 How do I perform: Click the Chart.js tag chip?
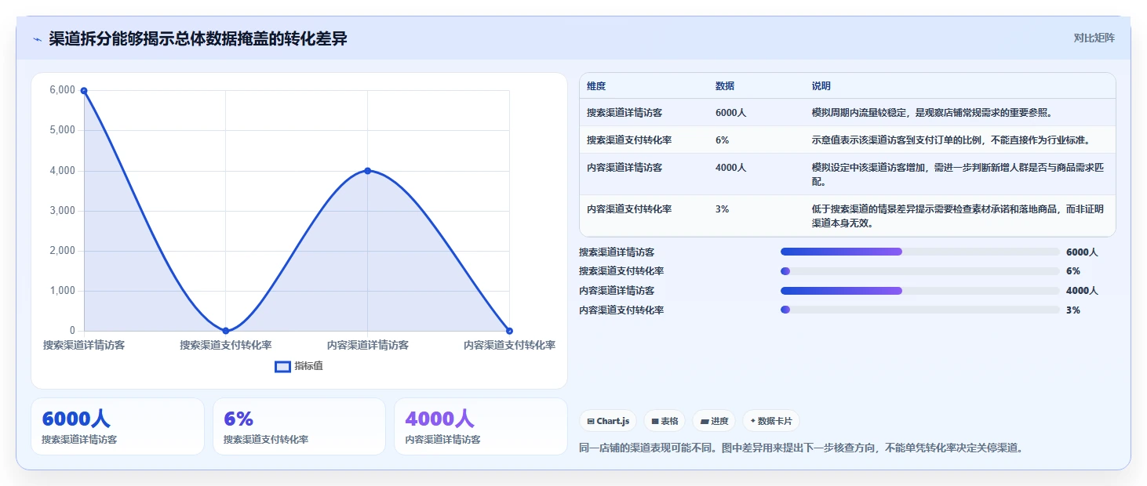(x=608, y=421)
